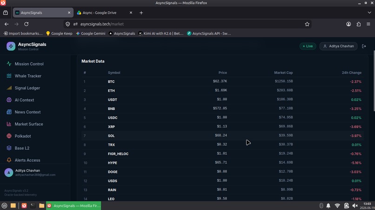Open Firefox hamburger menu

click(x=368, y=24)
